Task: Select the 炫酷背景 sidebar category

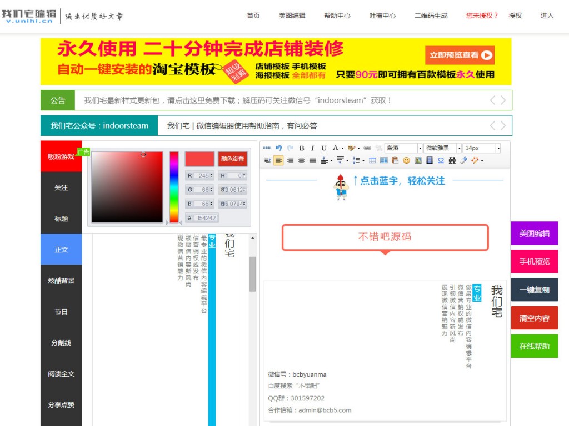Action: tap(61, 281)
